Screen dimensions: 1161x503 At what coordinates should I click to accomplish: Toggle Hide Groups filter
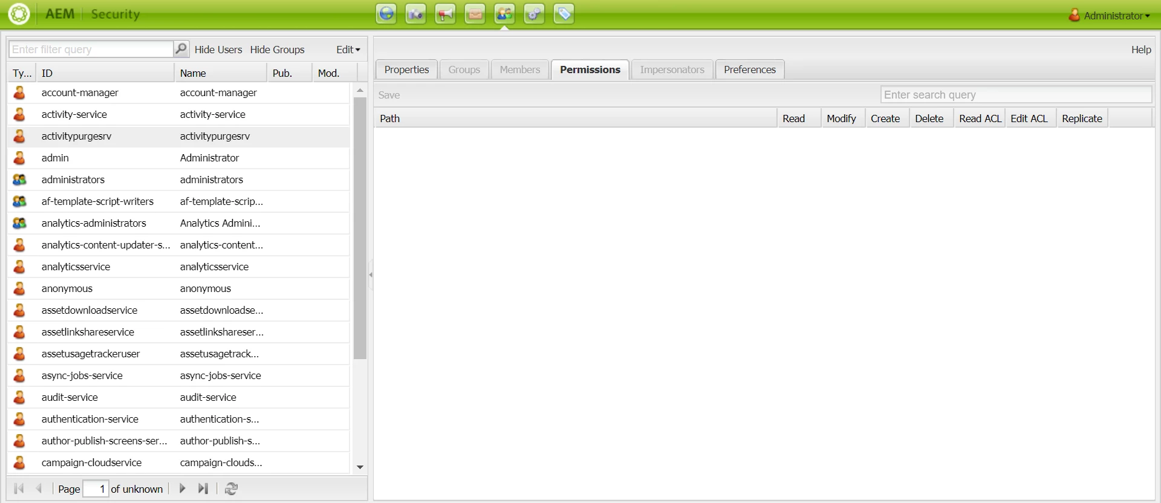(x=278, y=50)
